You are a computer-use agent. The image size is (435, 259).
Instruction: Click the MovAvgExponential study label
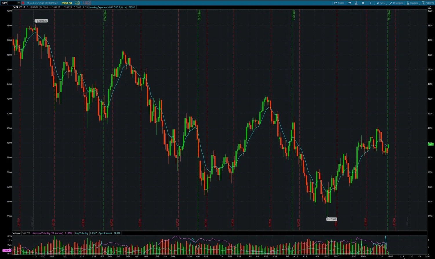coord(109,7)
